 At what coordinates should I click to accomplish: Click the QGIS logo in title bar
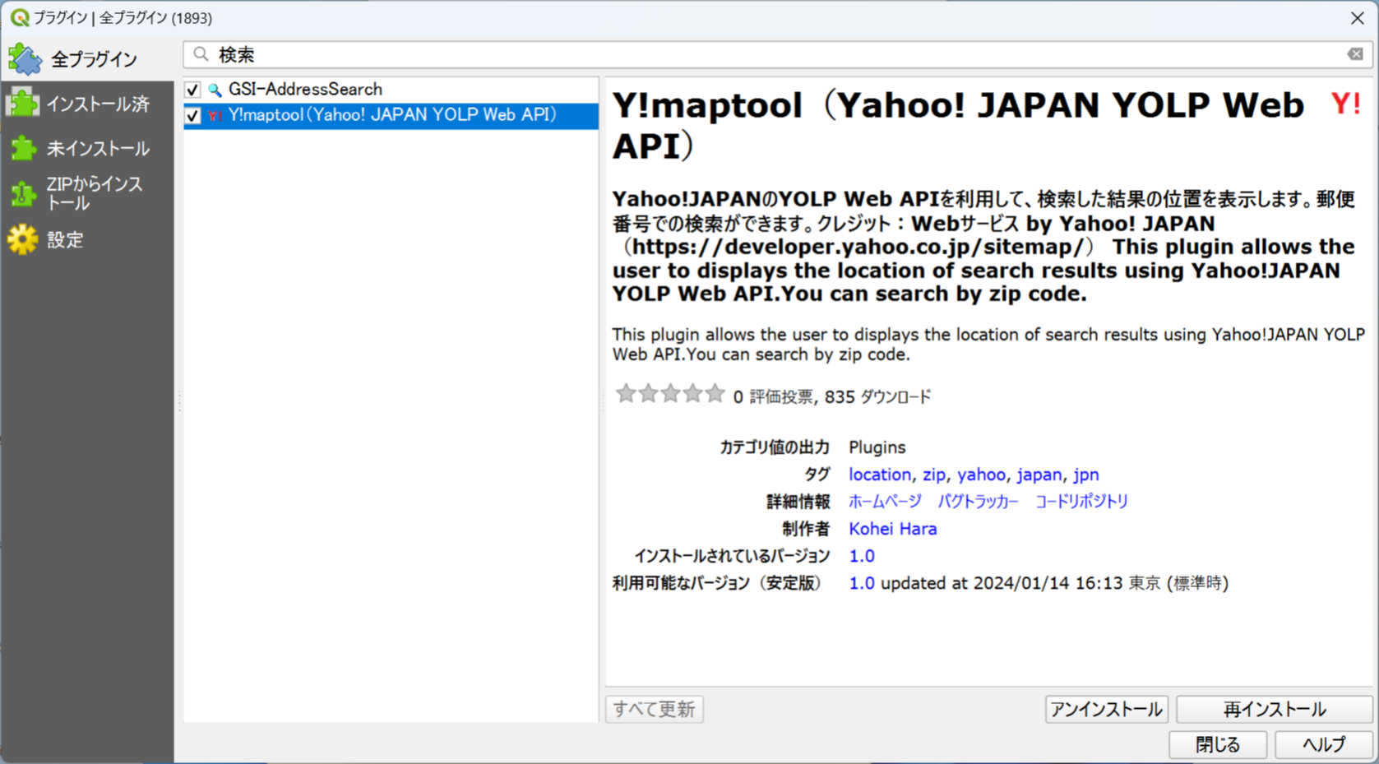click(19, 17)
